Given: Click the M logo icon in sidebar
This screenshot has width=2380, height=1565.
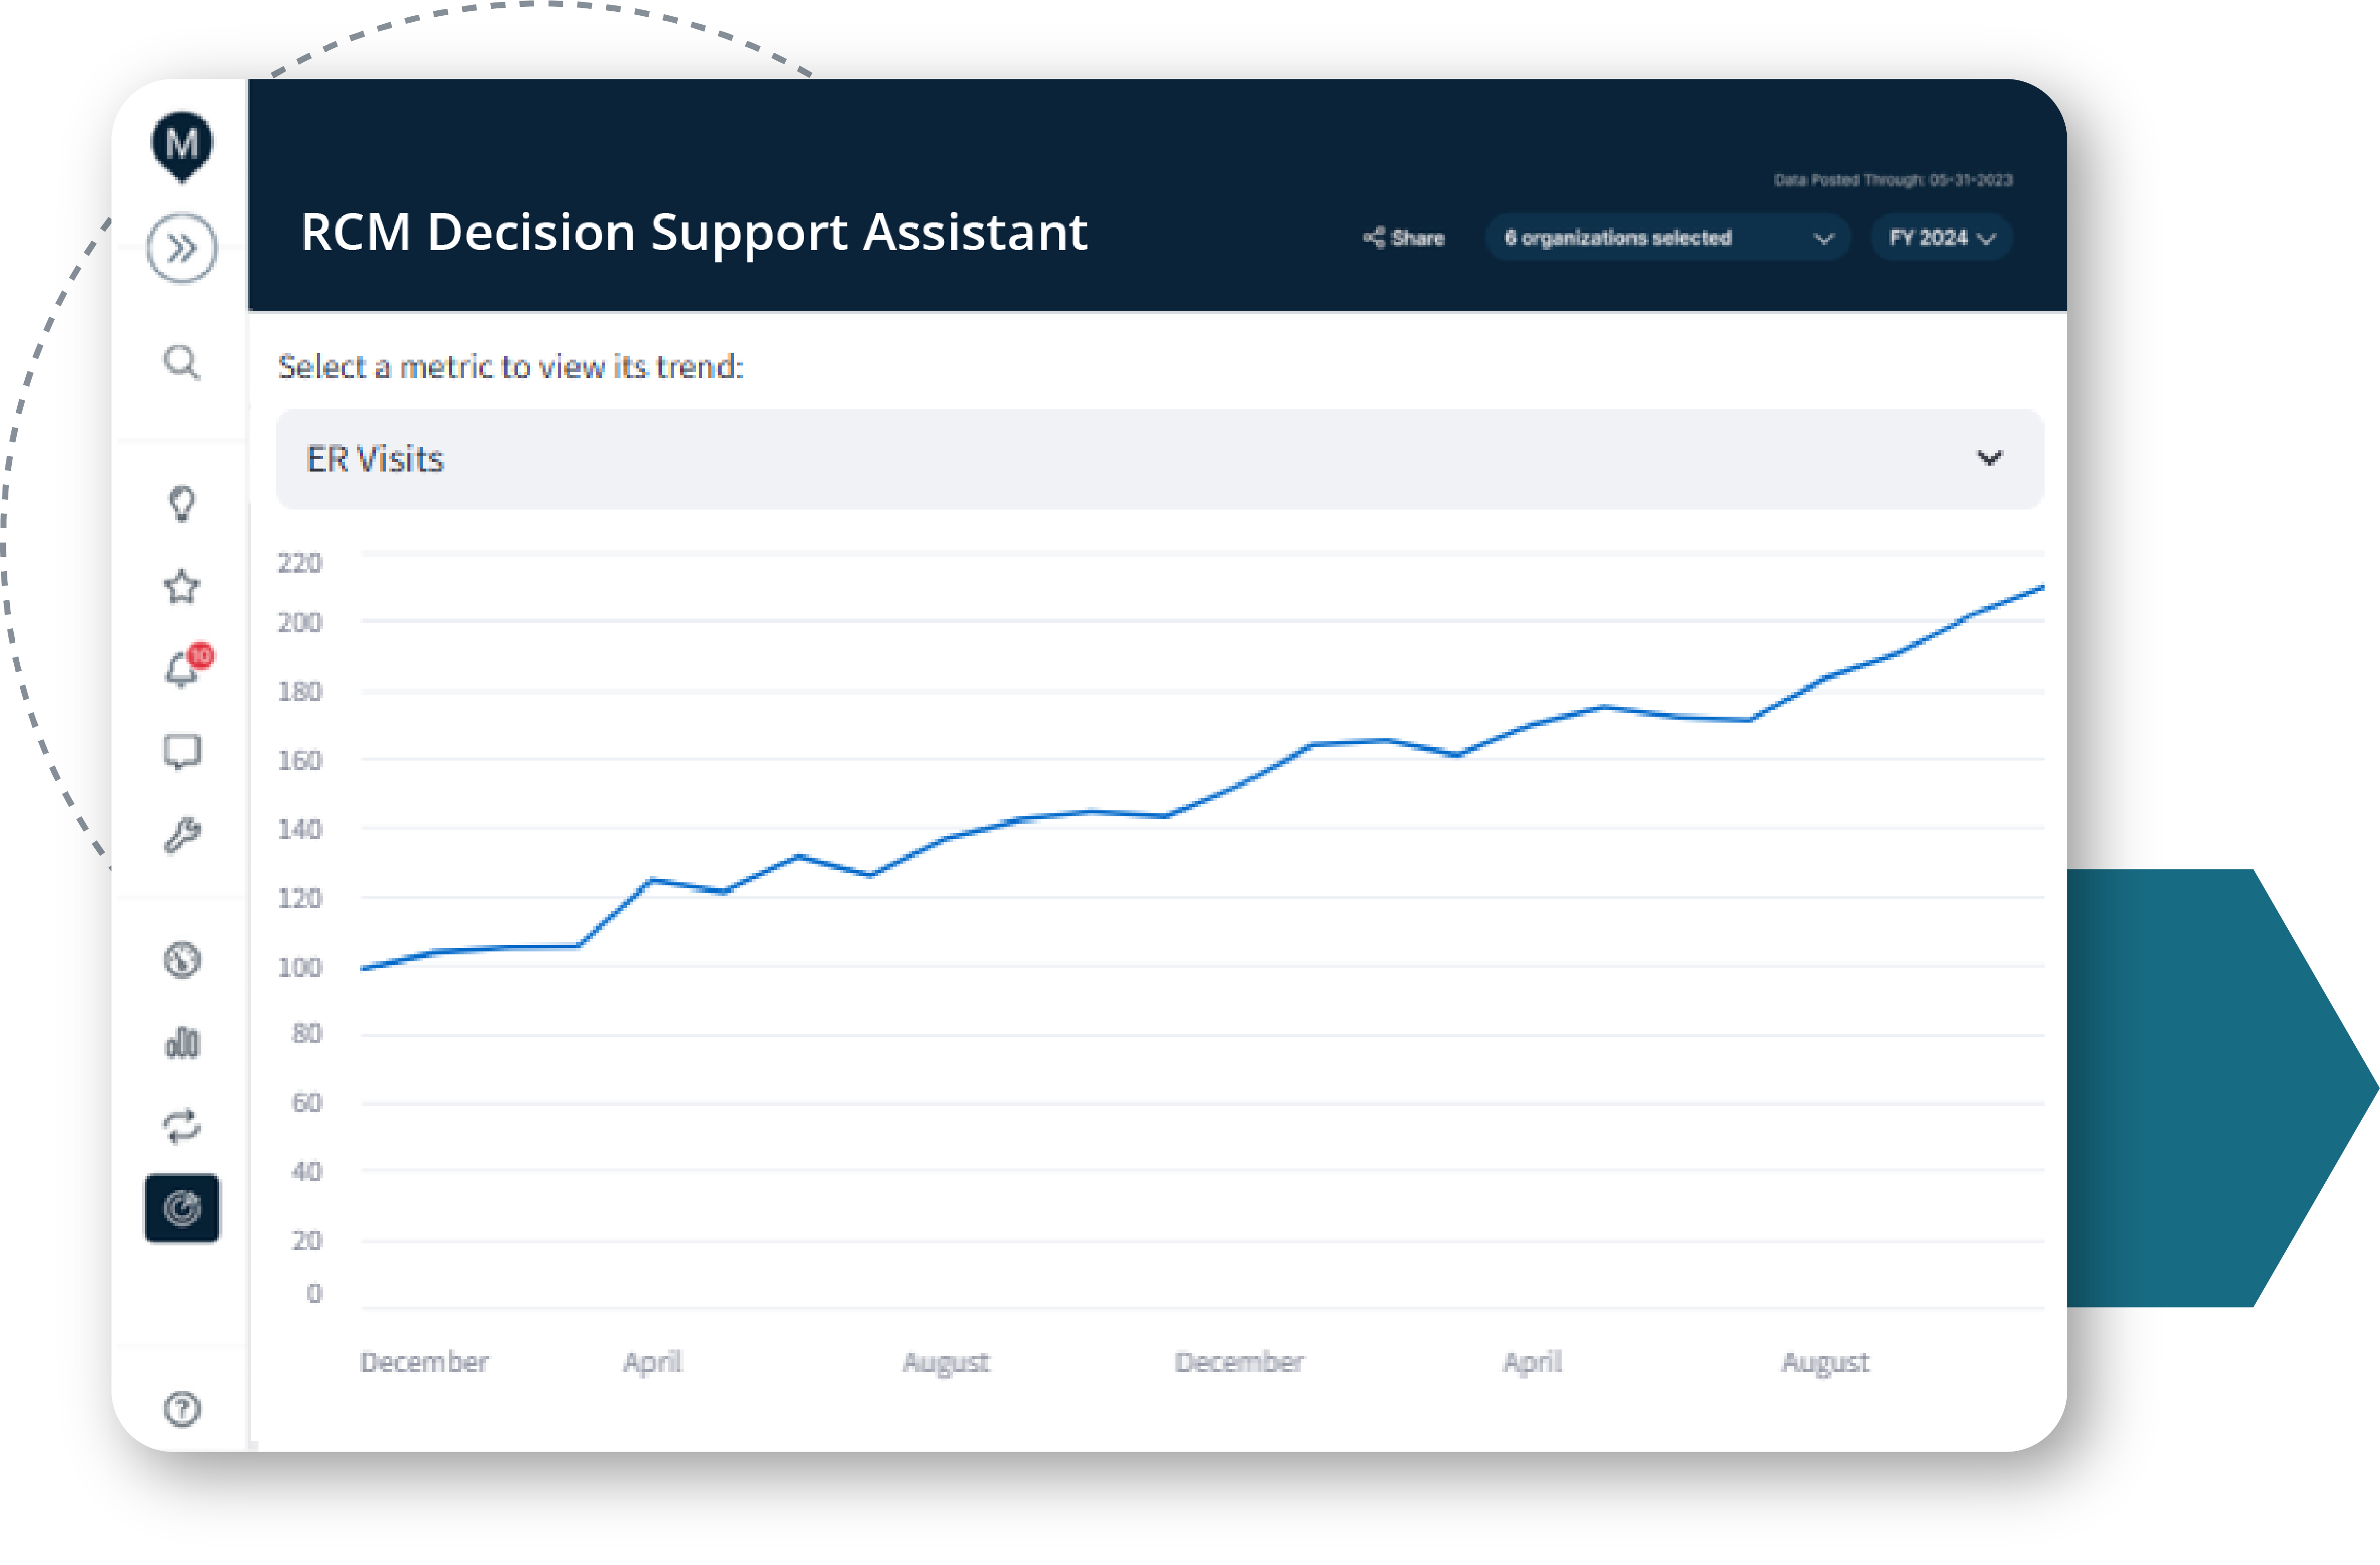Looking at the screenshot, I should click(181, 146).
